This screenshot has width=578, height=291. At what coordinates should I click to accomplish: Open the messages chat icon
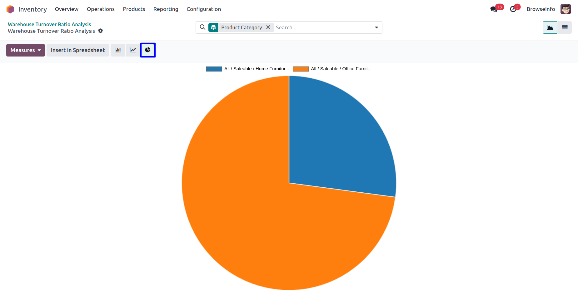[494, 9]
